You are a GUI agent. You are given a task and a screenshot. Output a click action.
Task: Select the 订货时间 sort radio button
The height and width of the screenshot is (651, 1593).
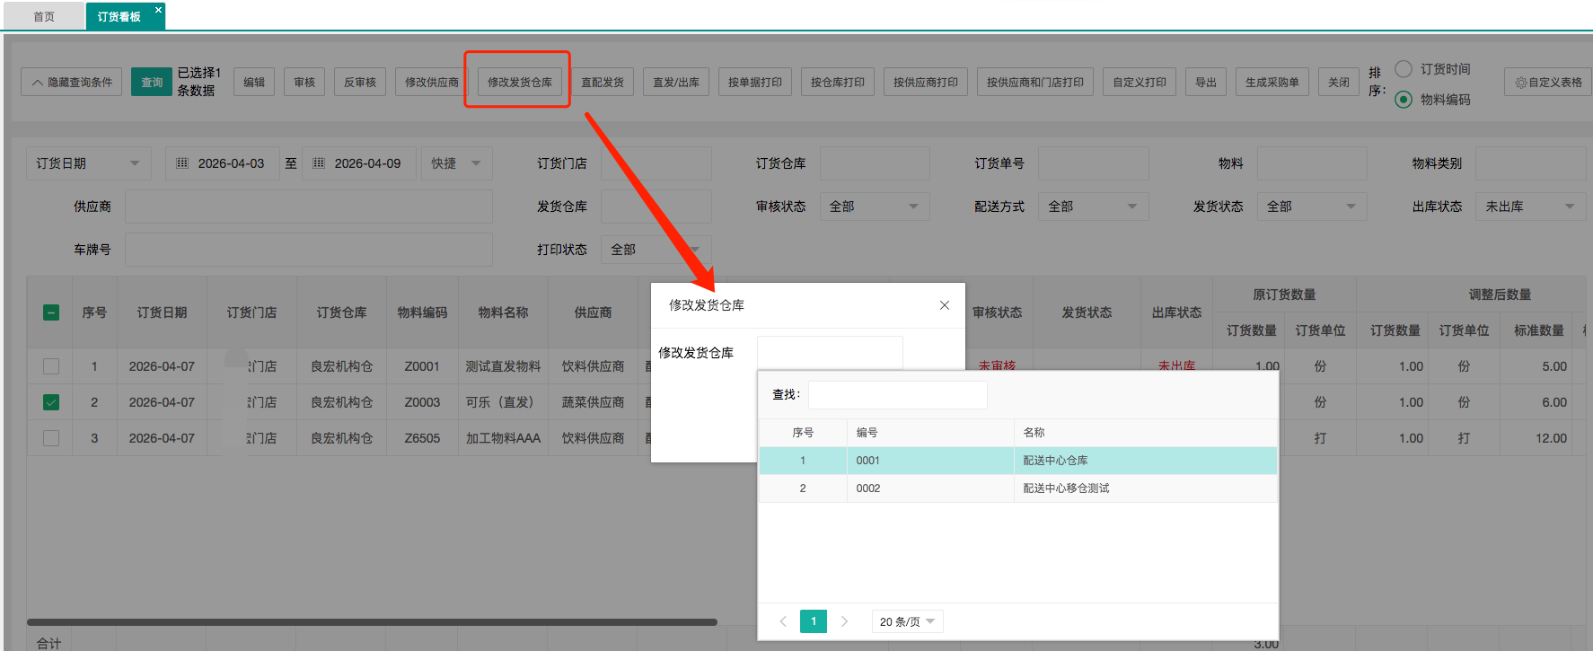coord(1404,69)
